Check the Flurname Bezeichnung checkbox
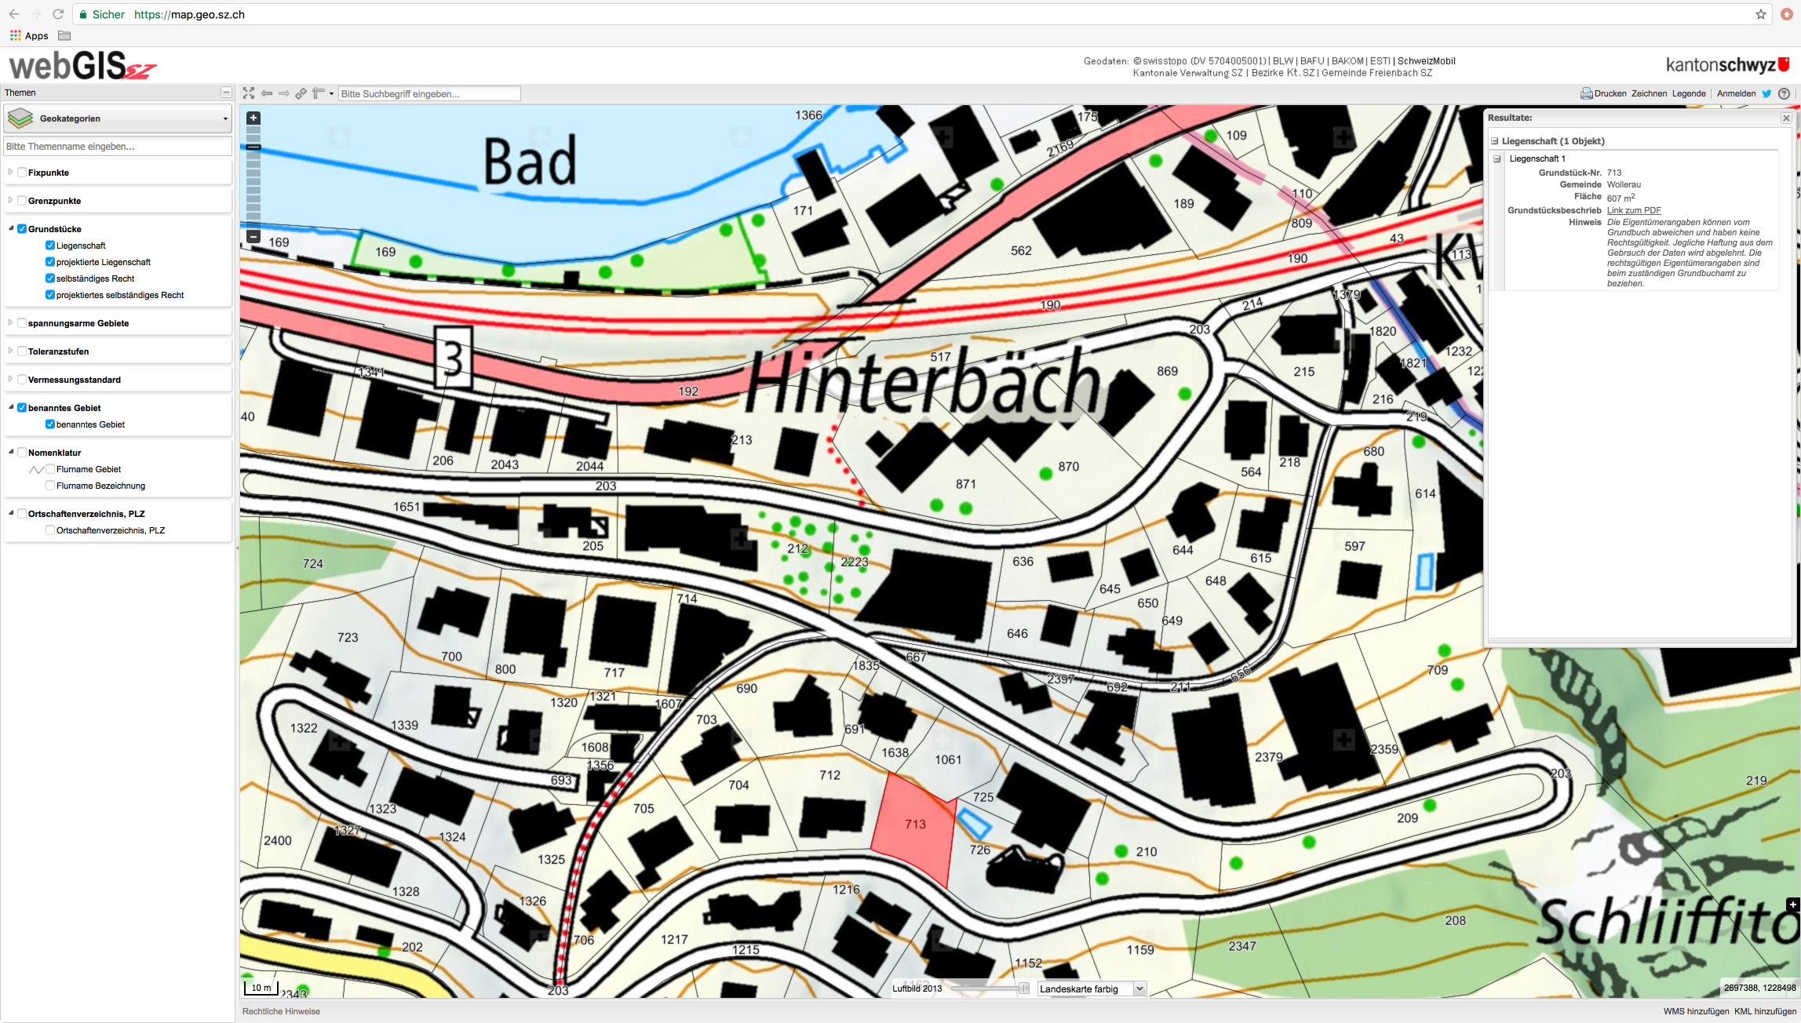1801x1023 pixels. pyautogui.click(x=50, y=486)
